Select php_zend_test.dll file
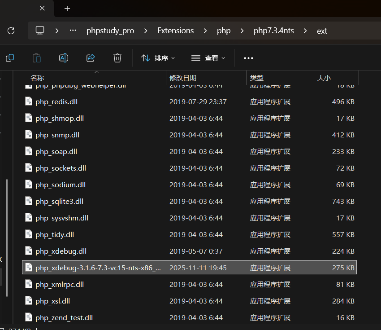381x330 pixels. [189, 317]
